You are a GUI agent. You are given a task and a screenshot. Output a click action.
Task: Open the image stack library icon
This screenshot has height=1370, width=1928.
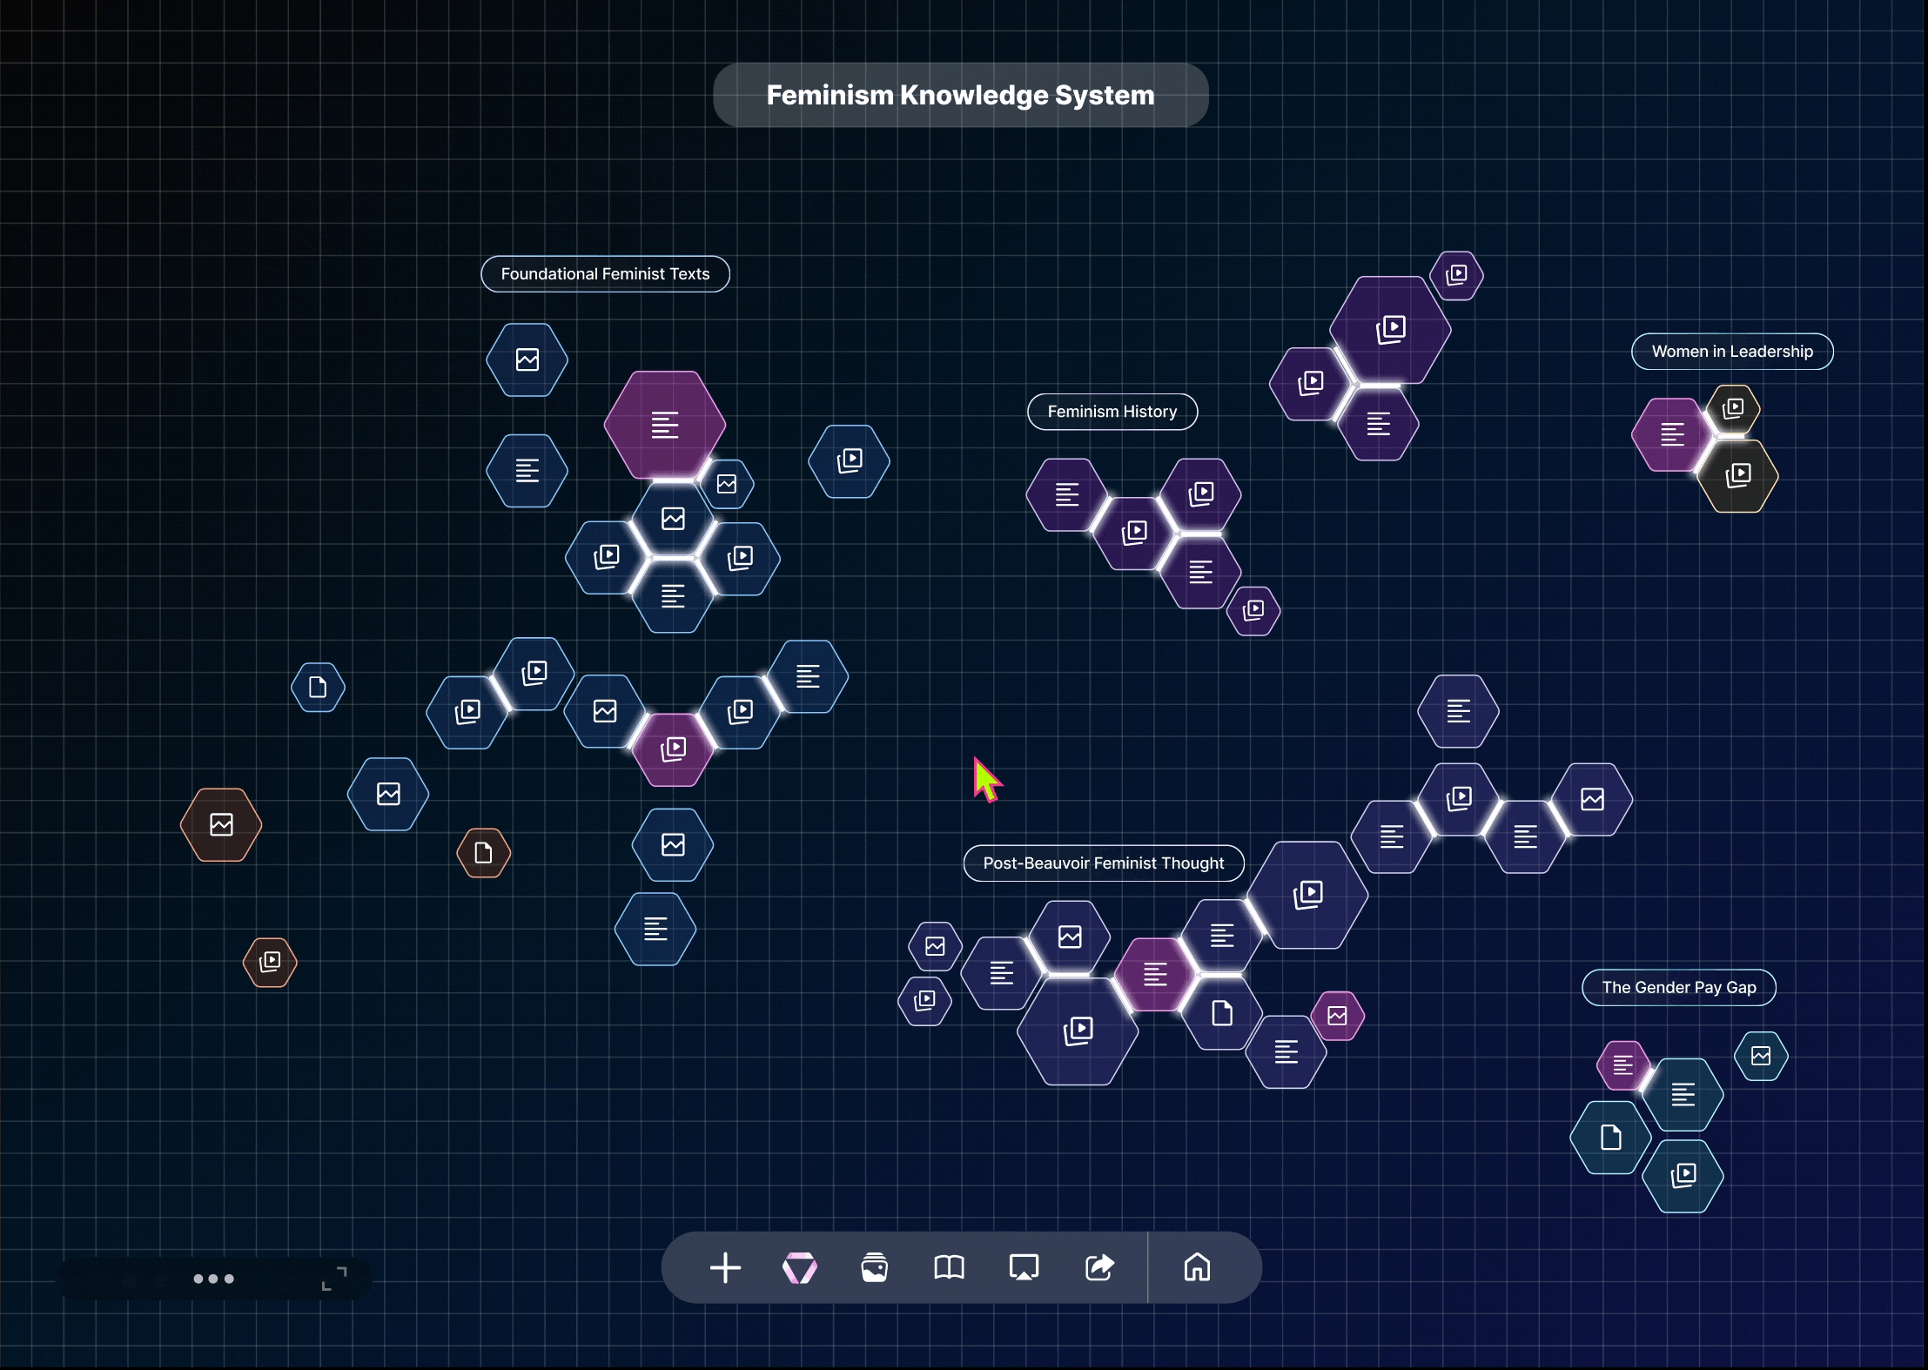point(874,1268)
